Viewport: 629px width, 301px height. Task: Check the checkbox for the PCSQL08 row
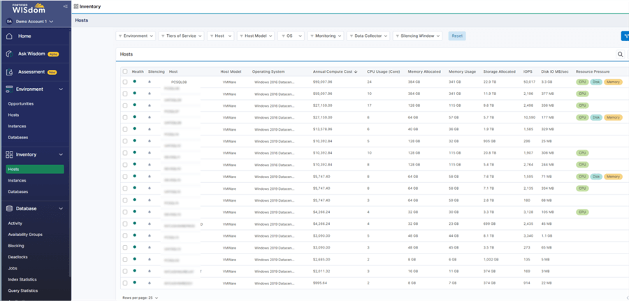pos(125,82)
